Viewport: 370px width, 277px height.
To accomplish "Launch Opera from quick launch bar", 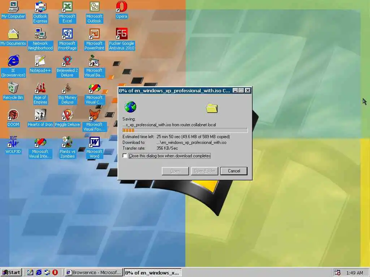I will pyautogui.click(x=55, y=273).
